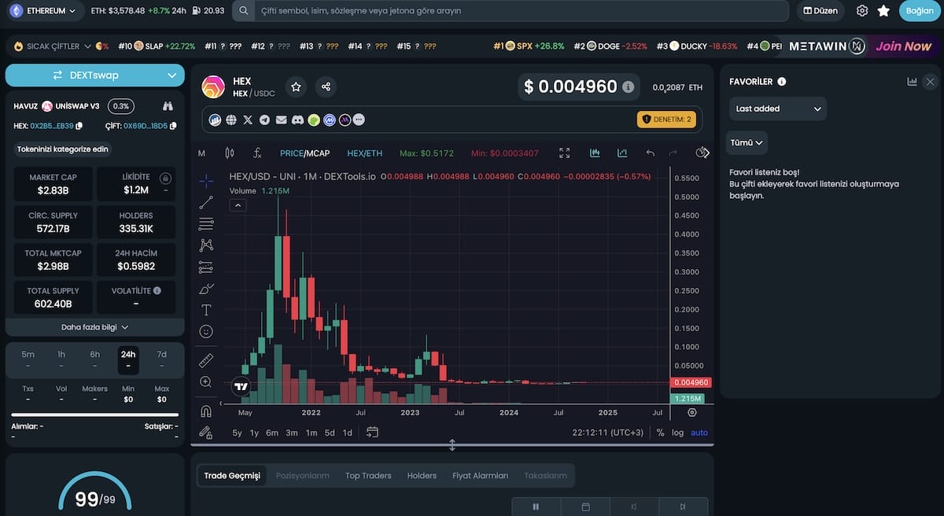Focus the token search input field
This screenshot has width=944, height=516.
tap(511, 11)
